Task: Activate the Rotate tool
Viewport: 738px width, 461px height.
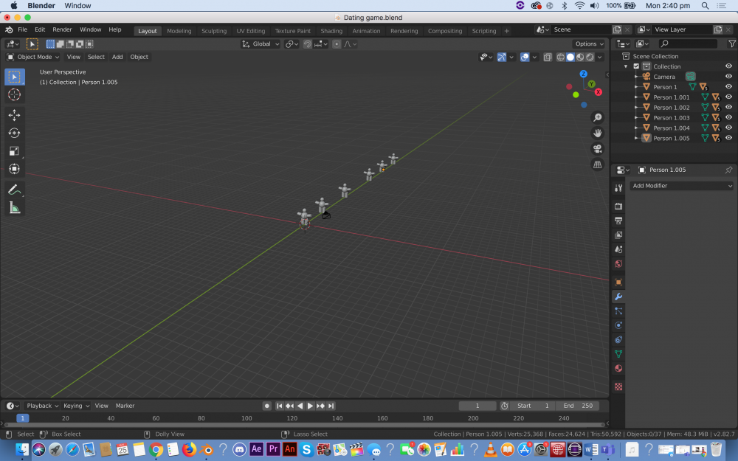Action: tap(14, 133)
